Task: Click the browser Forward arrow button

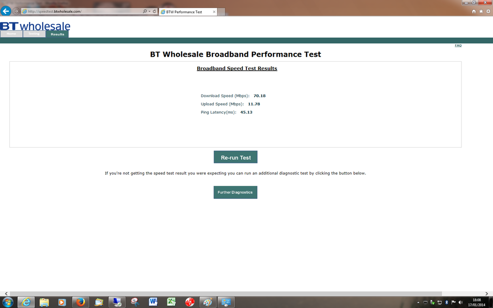Action: (x=16, y=11)
